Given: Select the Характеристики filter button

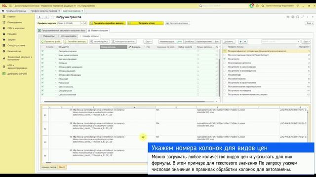Looking at the screenshot, I should coord(204,41).
